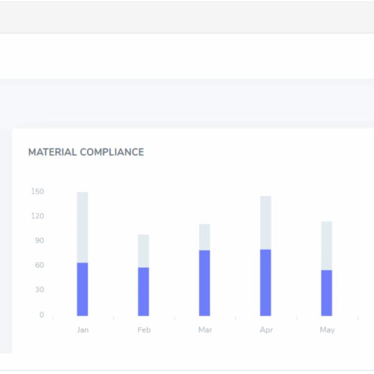The image size is (374, 374).
Task: Click the gray Mar bar segment
Action: pyautogui.click(x=205, y=237)
